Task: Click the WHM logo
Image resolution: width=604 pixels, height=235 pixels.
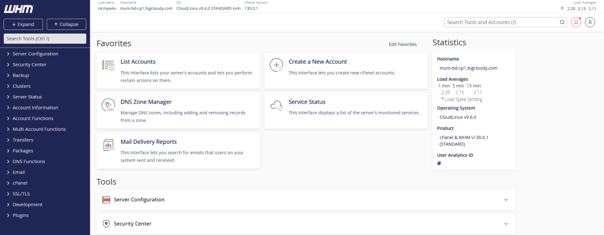Action: pyautogui.click(x=18, y=9)
